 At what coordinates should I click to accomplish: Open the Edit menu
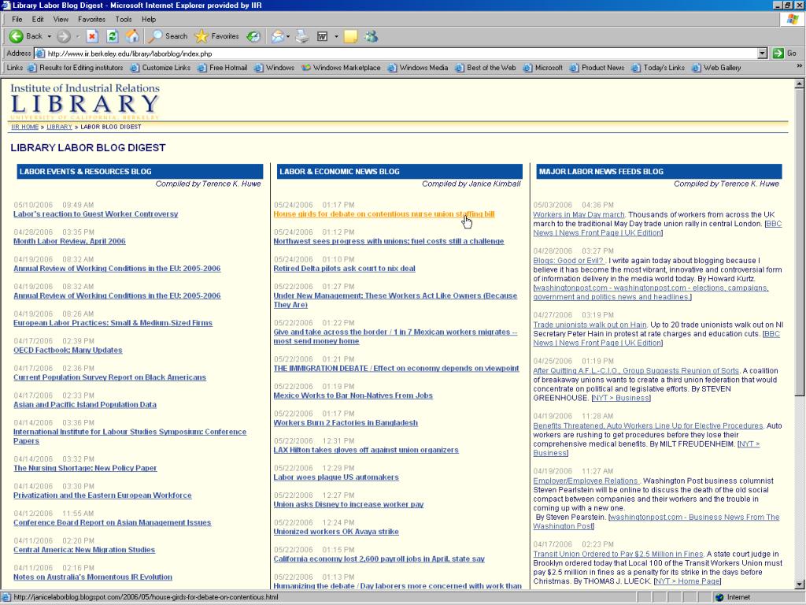[38, 20]
